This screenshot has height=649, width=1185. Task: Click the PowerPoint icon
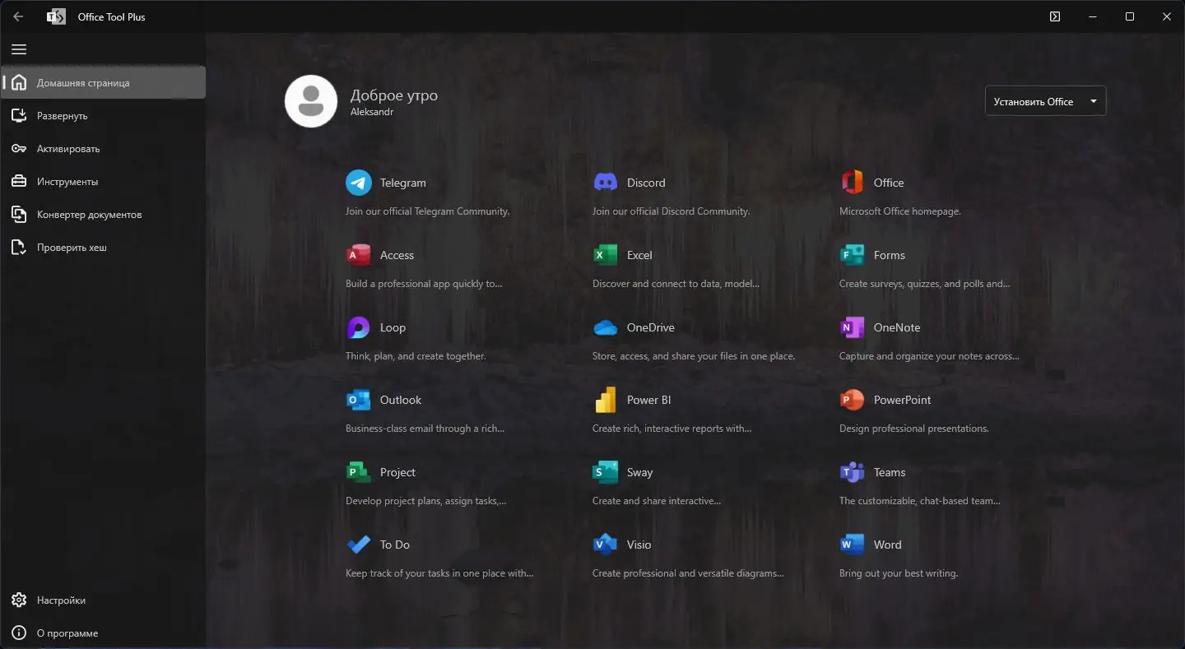853,400
